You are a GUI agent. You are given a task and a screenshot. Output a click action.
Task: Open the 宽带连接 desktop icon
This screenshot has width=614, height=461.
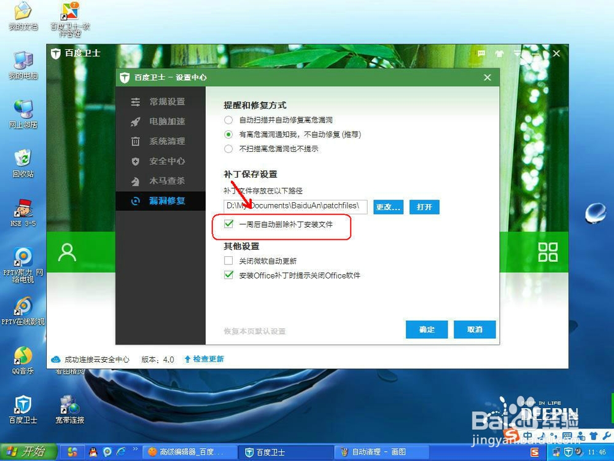tap(68, 406)
